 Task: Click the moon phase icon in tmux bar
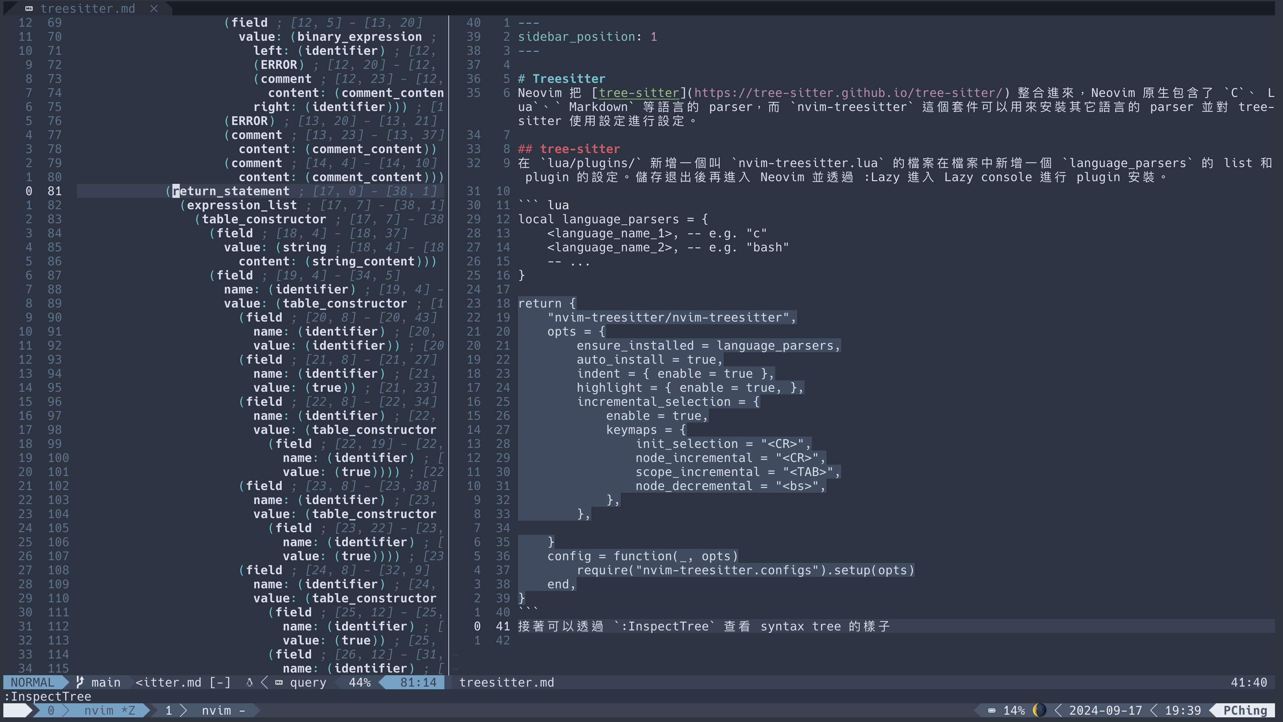tap(1039, 710)
